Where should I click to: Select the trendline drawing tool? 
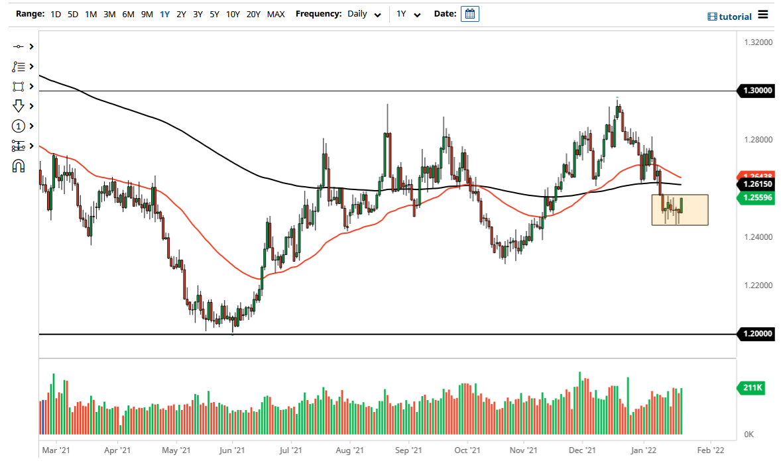click(19, 46)
